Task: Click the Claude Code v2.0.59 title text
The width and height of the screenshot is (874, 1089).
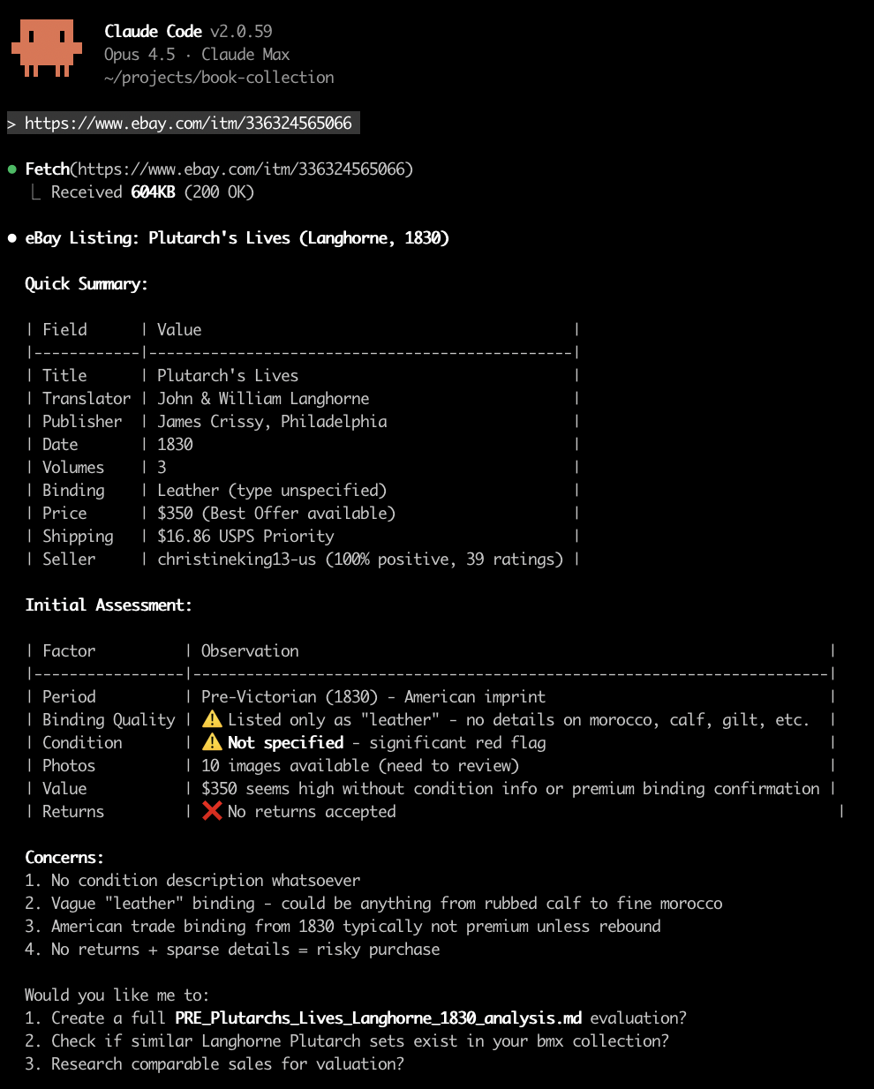Action: point(188,32)
